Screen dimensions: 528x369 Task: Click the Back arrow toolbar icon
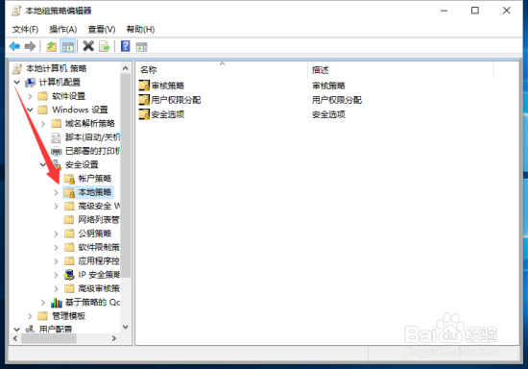14,46
